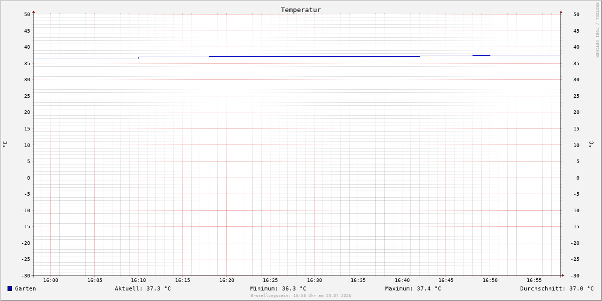
Task: Click the Aktuell: 37.3 °C reading
Action: click(x=143, y=288)
